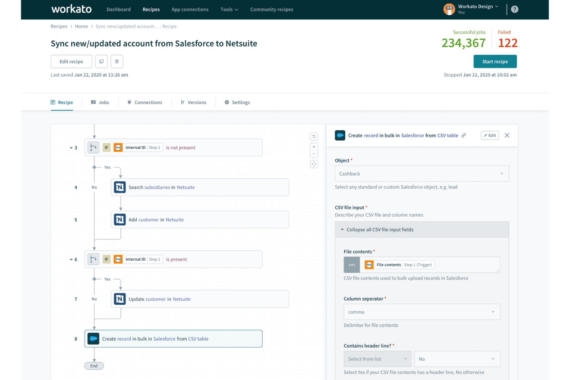Collapse step 6 using its arrow
Image resolution: width=570 pixels, height=380 pixels.
71,259
